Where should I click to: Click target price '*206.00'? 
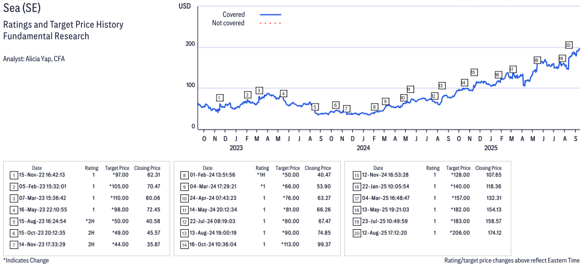(x=460, y=233)
